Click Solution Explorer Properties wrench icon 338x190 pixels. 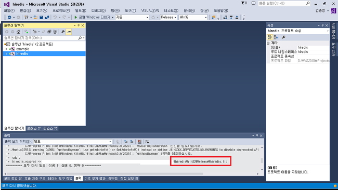[x=63, y=32]
